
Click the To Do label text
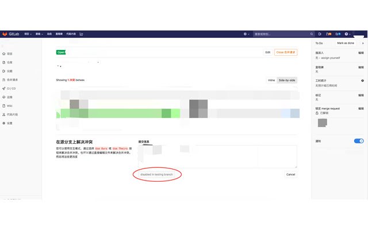[x=319, y=43]
